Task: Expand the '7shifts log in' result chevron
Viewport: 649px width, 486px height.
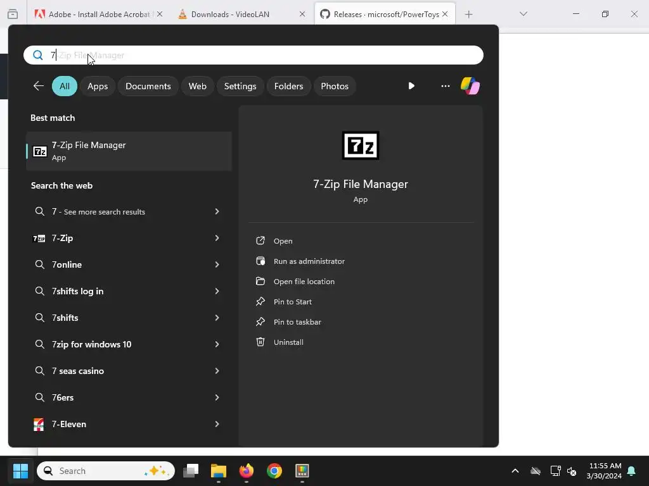Action: click(217, 291)
